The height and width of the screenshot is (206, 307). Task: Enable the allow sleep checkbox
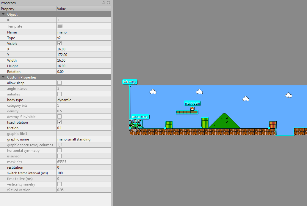click(x=59, y=83)
